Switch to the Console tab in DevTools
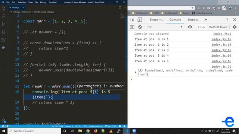239x134 pixels. [x=175, y=20]
